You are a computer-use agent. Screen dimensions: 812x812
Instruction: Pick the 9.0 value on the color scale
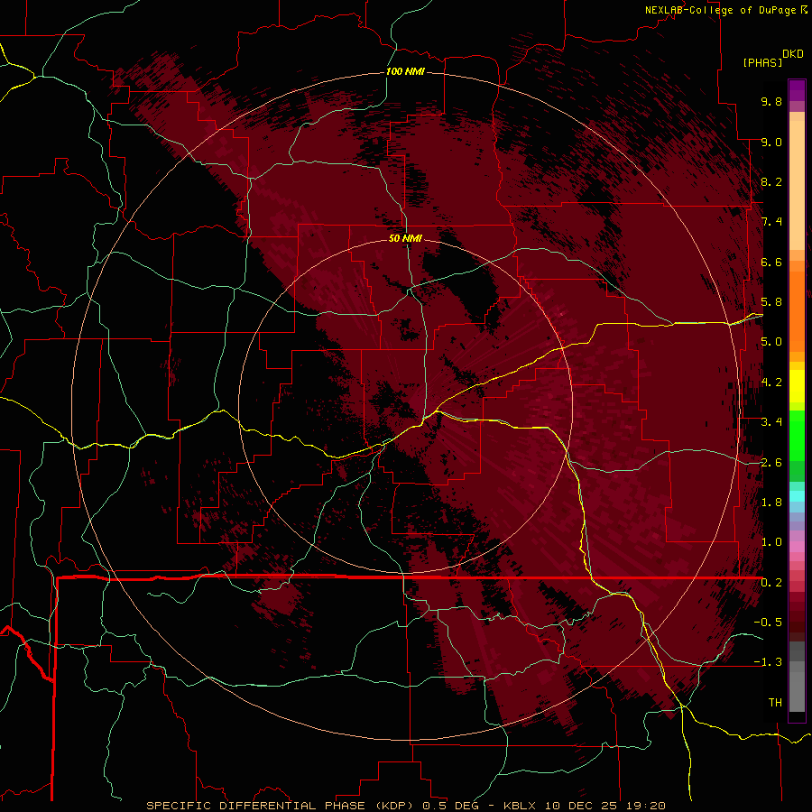[771, 142]
